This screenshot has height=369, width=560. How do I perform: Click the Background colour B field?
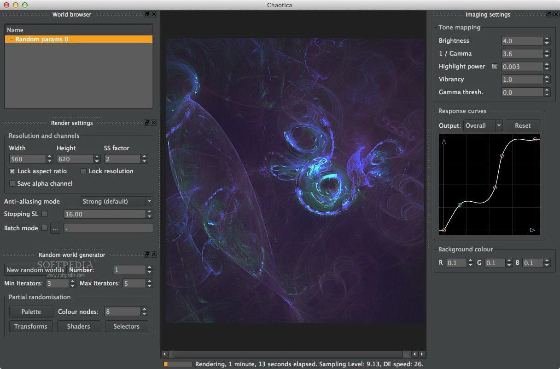[533, 263]
